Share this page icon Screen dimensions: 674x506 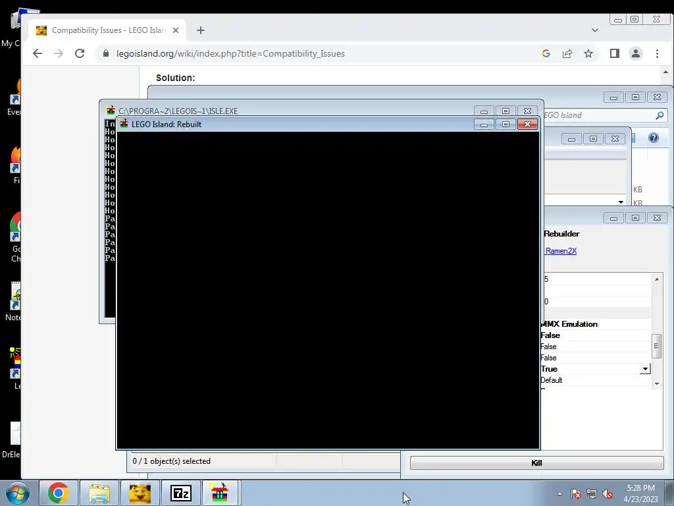point(567,53)
